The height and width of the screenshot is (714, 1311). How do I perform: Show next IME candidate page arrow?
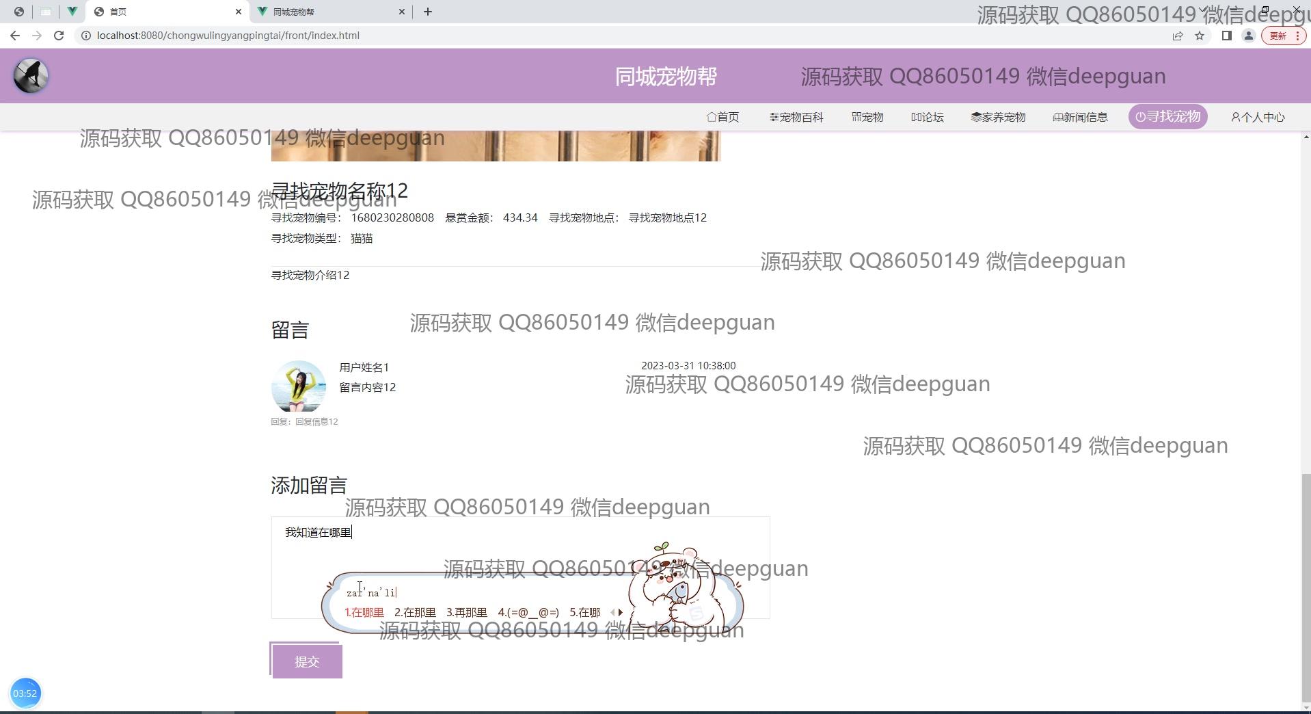tap(621, 613)
